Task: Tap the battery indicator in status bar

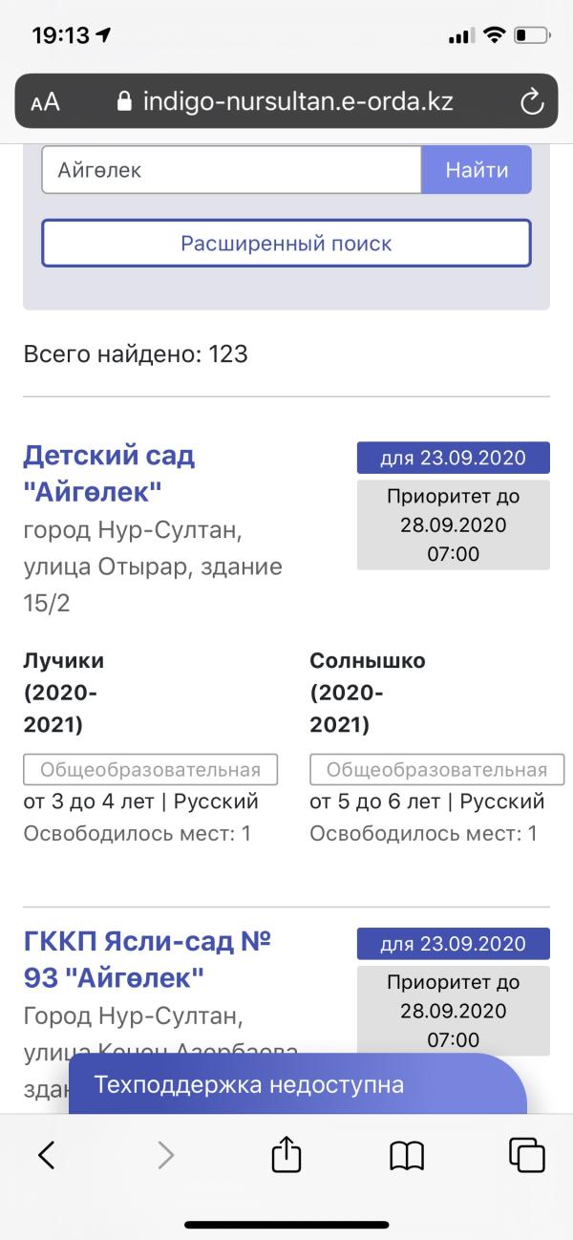Action: point(531,35)
